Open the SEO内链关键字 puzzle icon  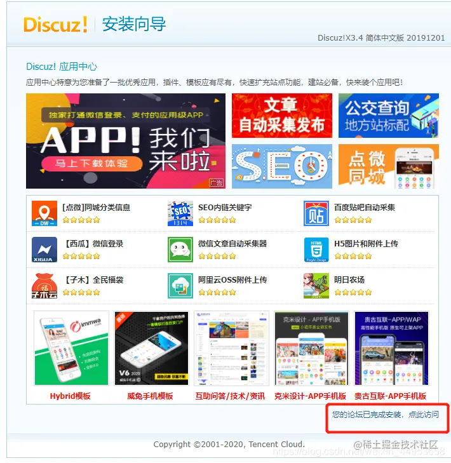(180, 213)
